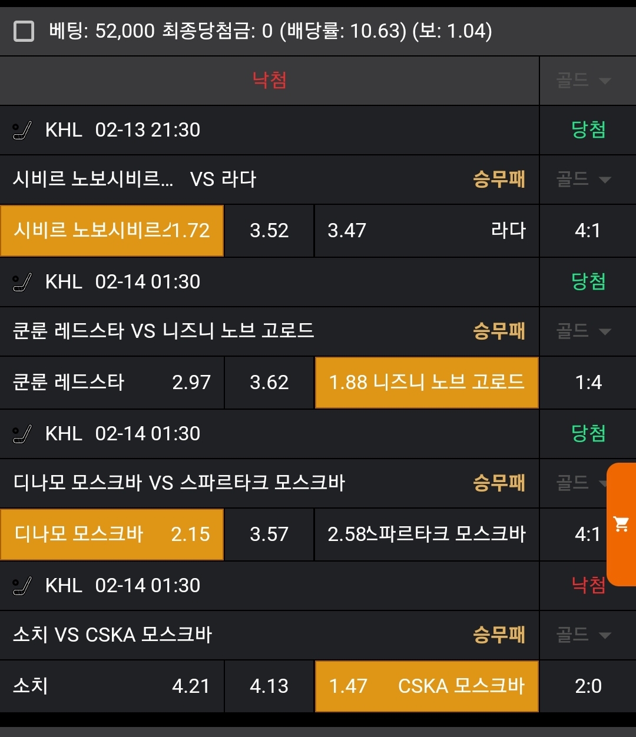Expand 골드 dropdown in 쿤룬 레드스타 match row

[584, 331]
